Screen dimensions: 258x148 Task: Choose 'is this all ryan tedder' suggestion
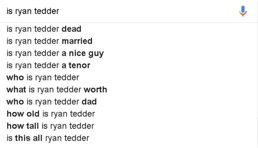(48, 138)
